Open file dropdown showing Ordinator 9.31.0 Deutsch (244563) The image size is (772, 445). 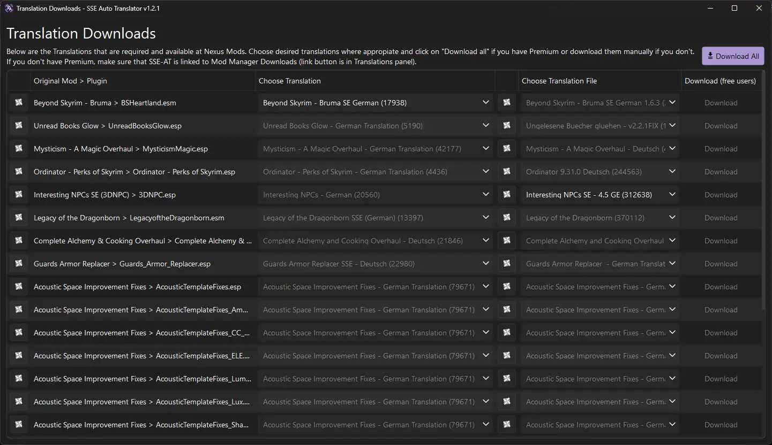coord(600,172)
